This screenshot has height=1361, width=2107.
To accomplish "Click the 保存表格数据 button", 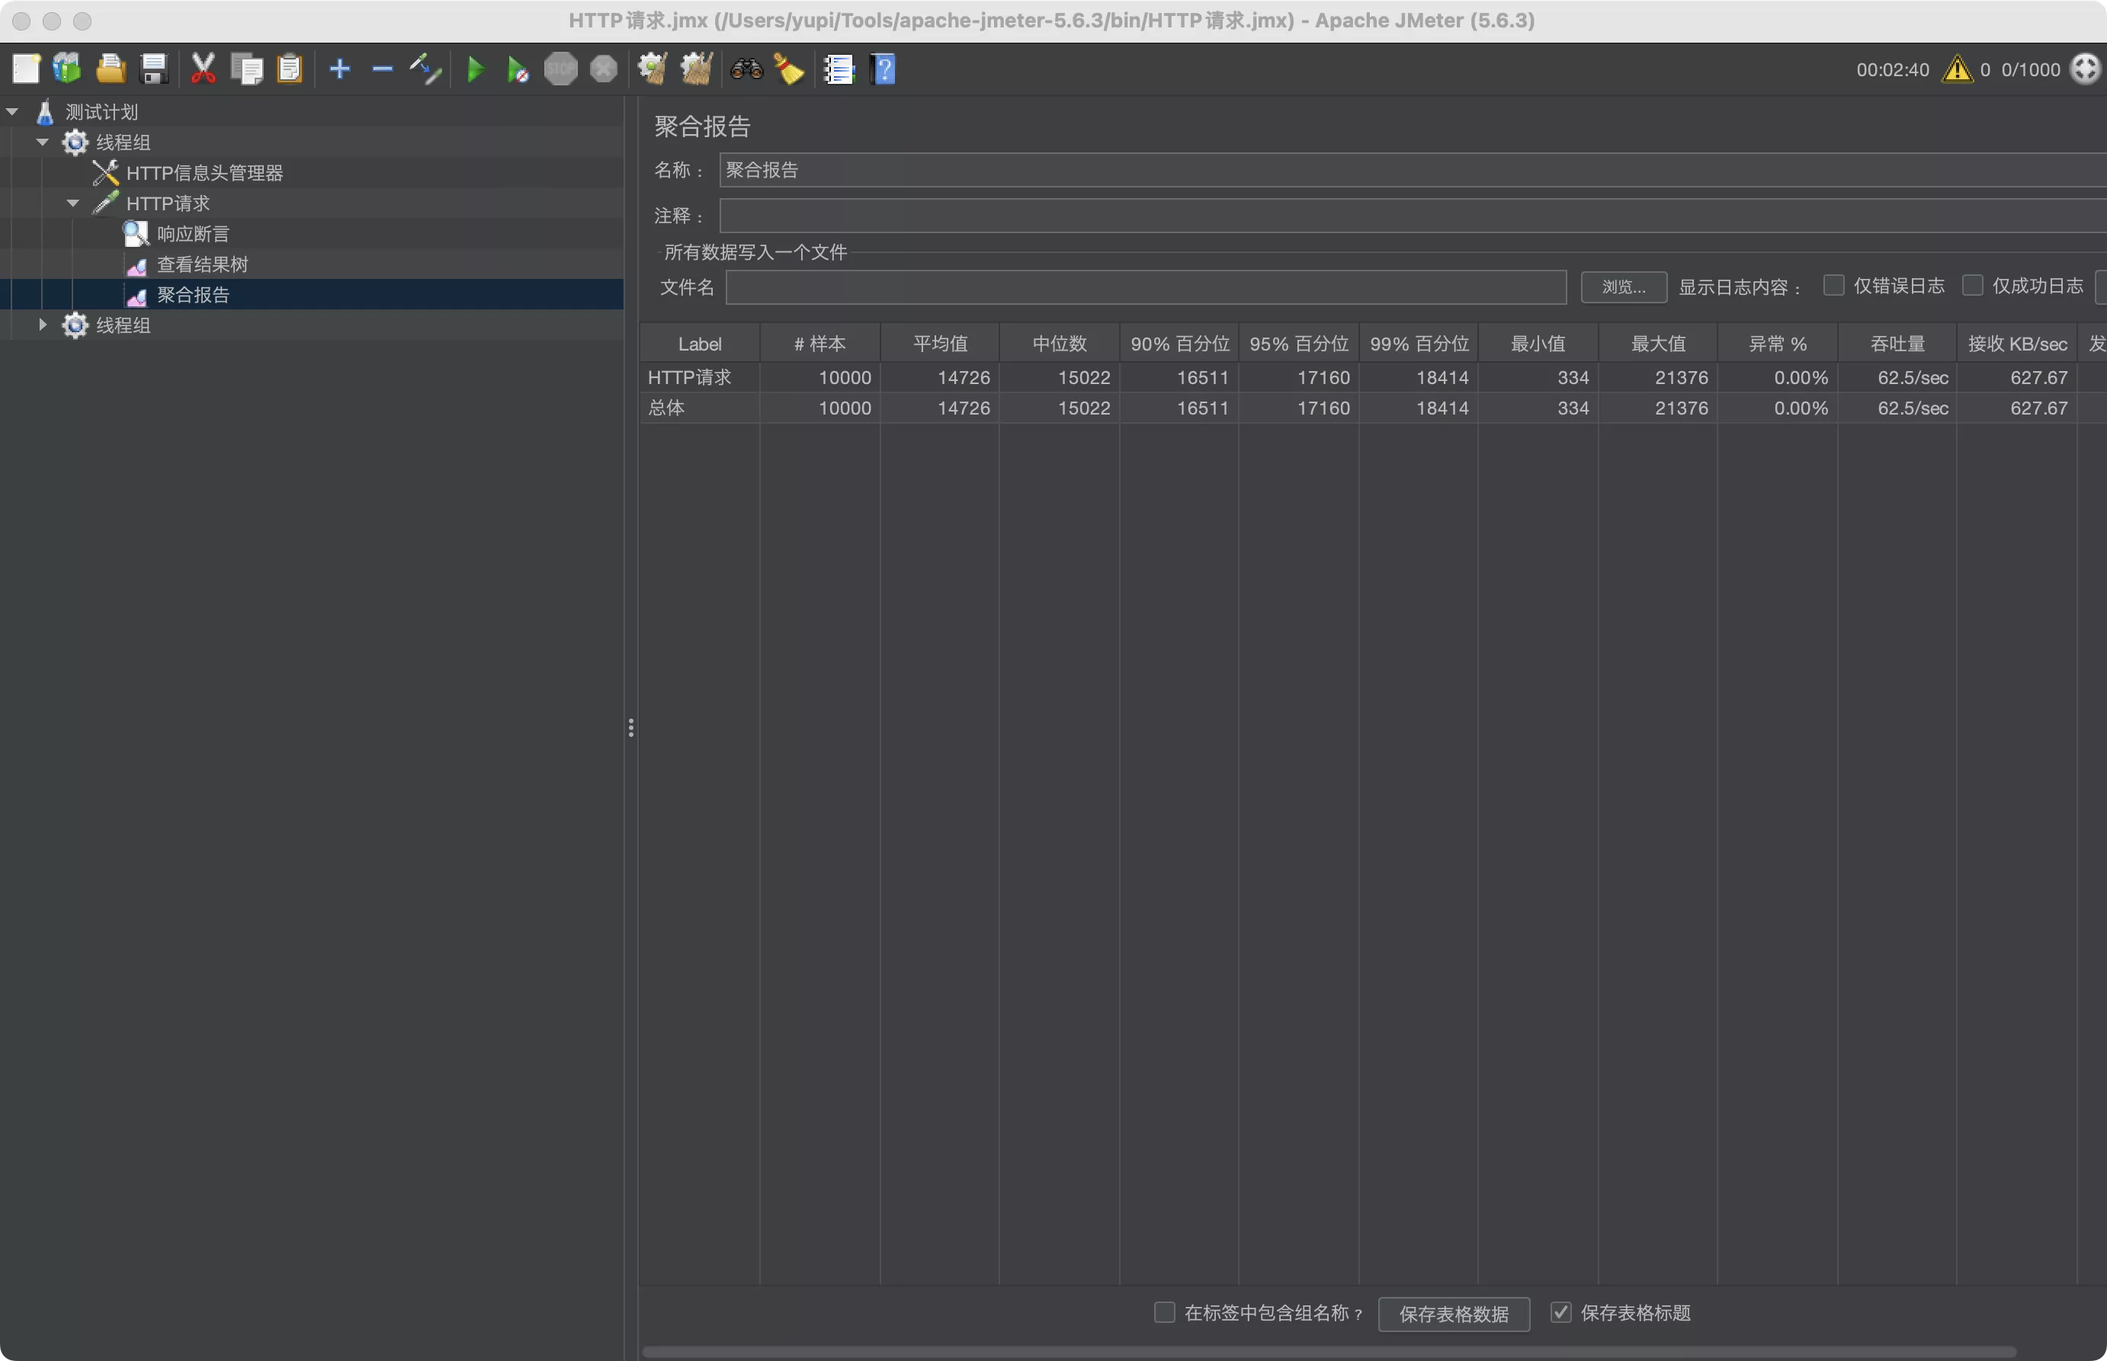I will (1454, 1315).
